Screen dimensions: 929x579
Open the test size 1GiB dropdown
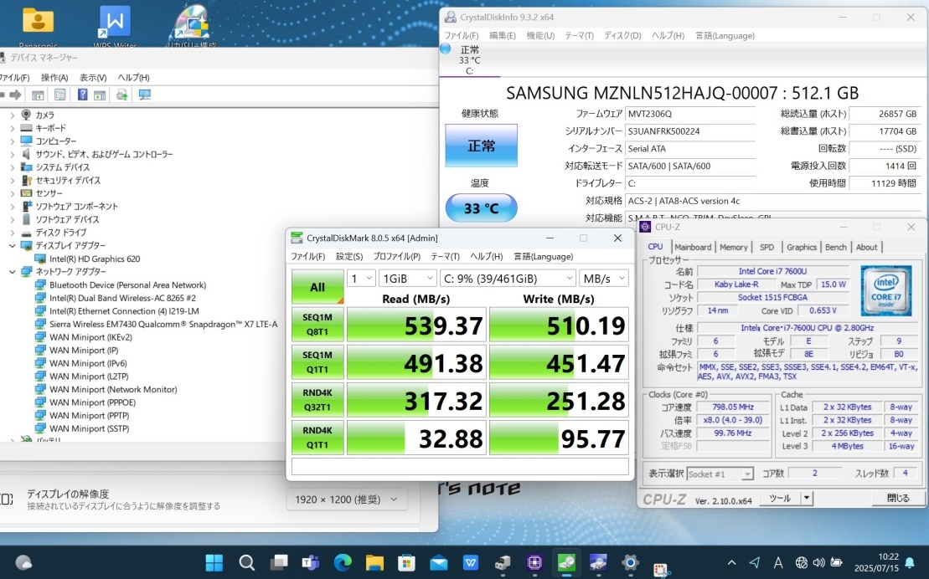click(407, 278)
